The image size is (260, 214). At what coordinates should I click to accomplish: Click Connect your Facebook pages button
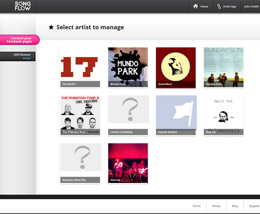coord(19,40)
